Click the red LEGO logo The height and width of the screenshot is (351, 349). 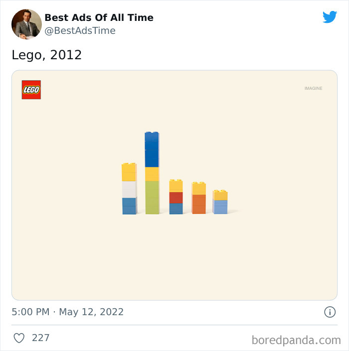[x=31, y=90]
